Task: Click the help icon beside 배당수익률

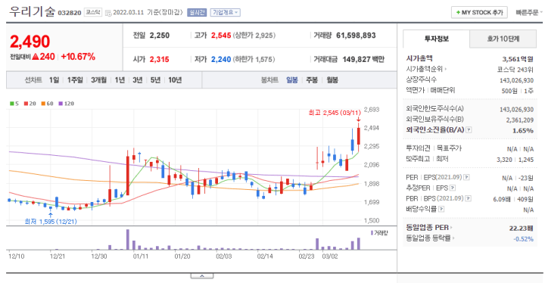Action: click(x=441, y=209)
